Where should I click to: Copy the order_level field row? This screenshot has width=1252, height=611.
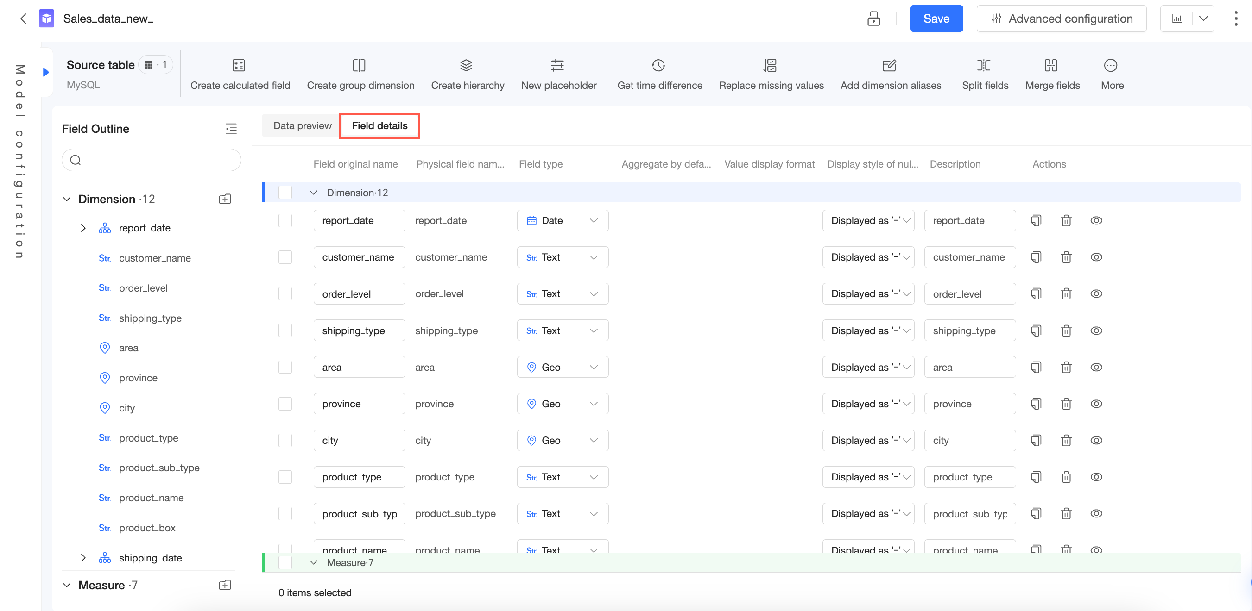[1036, 294]
